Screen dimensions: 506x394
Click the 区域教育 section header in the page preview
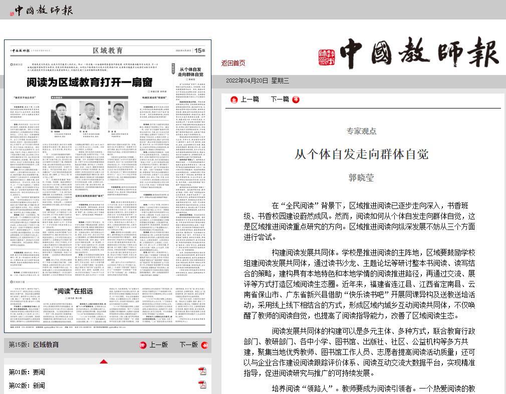(x=108, y=50)
